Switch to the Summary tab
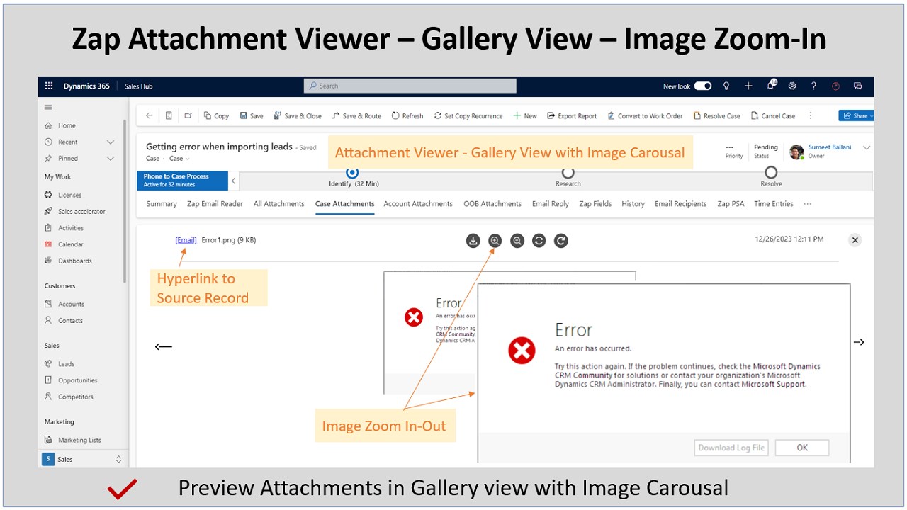Viewport: 907px width, 510px height. [x=162, y=204]
